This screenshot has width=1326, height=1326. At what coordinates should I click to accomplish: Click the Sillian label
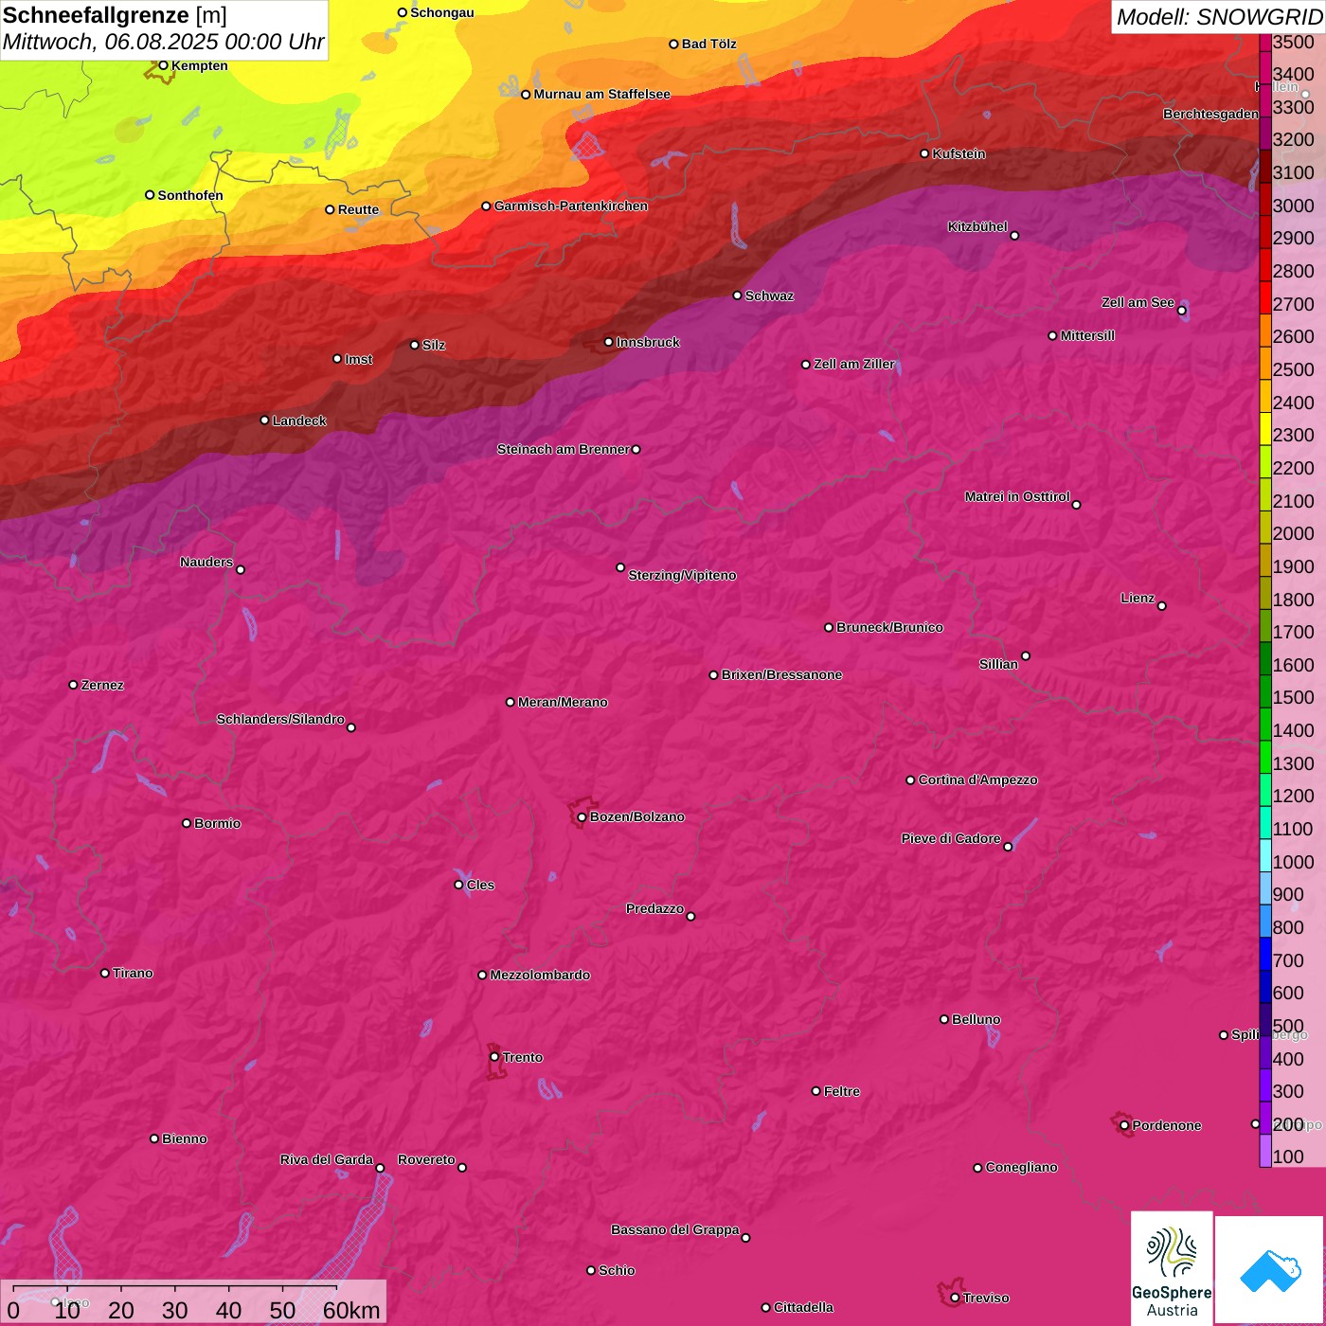tap(998, 664)
